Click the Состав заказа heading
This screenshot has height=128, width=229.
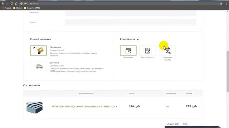pyautogui.click(x=31, y=85)
